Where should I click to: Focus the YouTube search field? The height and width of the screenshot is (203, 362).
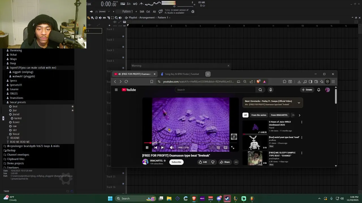pos(215,90)
